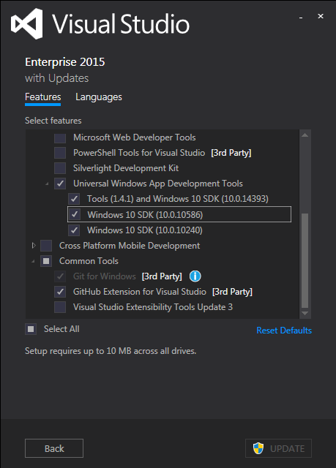Click the scroll down arrow in feature list

pyautogui.click(x=305, y=313)
